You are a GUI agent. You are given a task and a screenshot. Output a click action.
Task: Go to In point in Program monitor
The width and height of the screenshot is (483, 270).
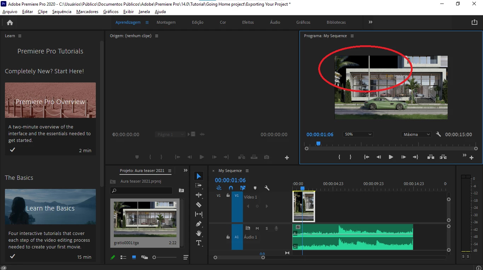click(367, 157)
